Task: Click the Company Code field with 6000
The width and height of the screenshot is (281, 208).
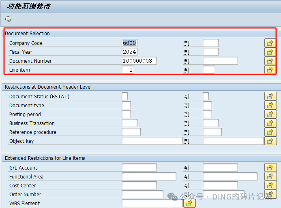Action: tap(129, 43)
